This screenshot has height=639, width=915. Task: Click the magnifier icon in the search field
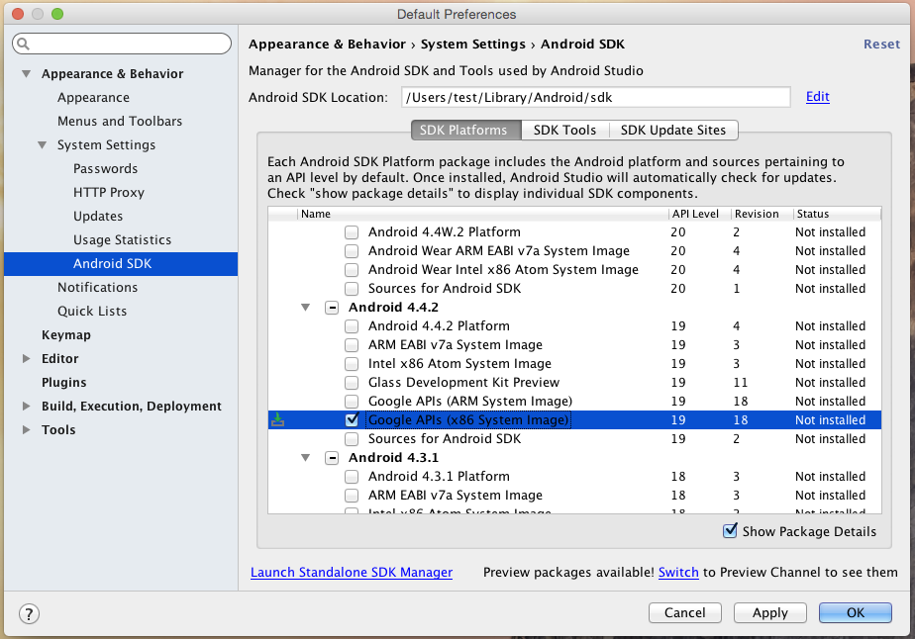click(24, 44)
